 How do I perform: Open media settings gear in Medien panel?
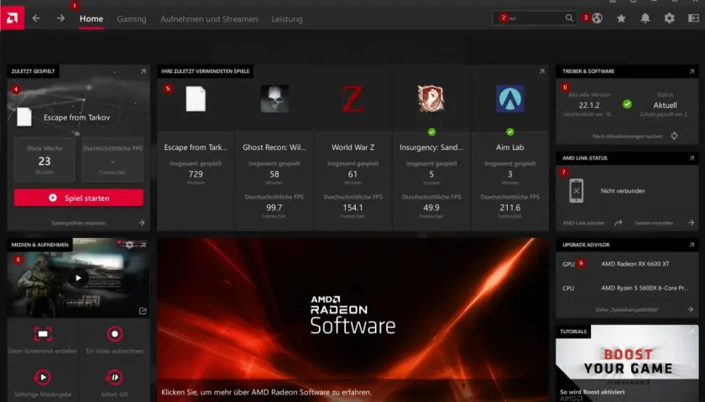129,245
